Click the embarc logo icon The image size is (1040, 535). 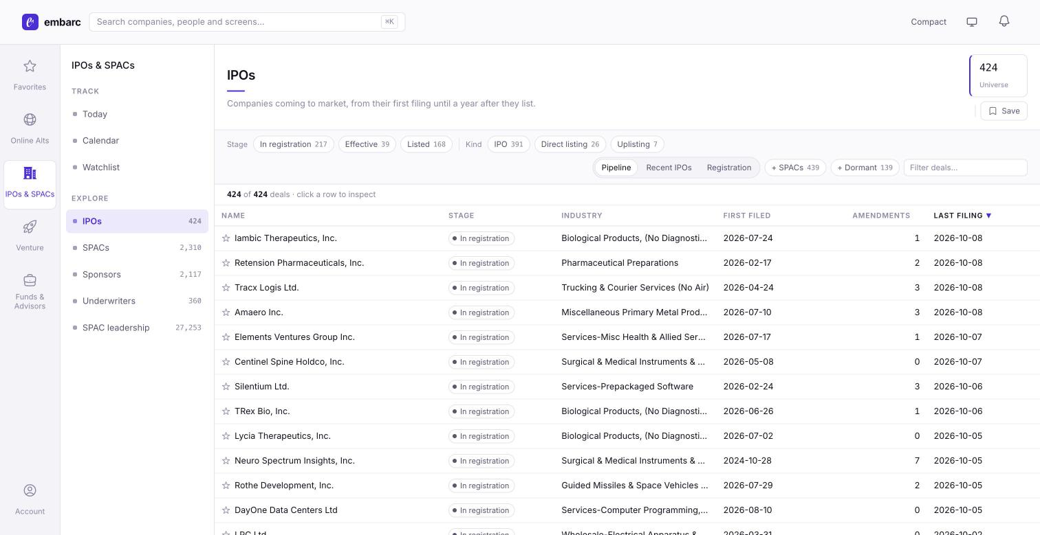(x=30, y=22)
